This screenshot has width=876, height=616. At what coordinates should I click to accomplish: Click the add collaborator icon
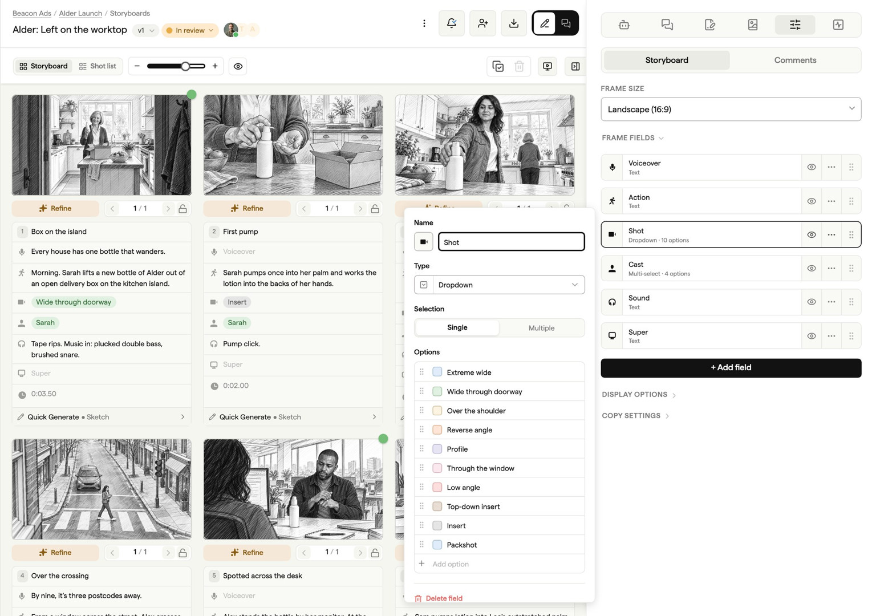tap(482, 23)
